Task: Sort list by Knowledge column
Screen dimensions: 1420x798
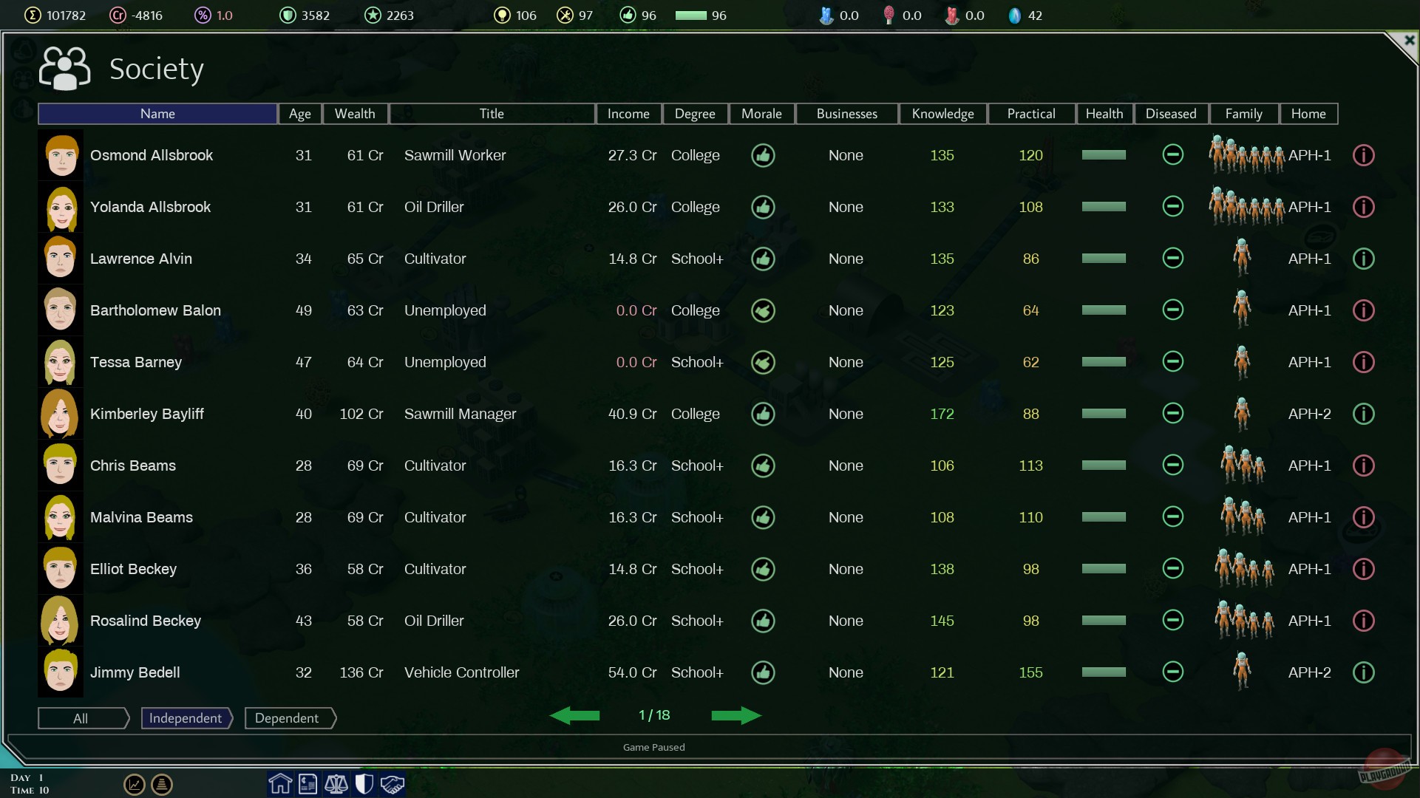Action: click(942, 114)
